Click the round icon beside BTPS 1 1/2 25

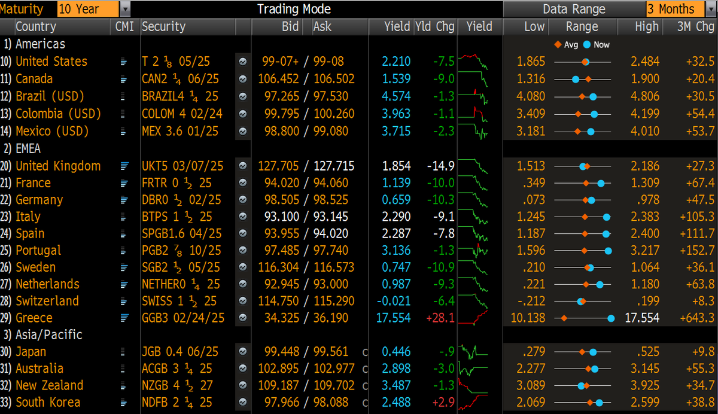[243, 217]
